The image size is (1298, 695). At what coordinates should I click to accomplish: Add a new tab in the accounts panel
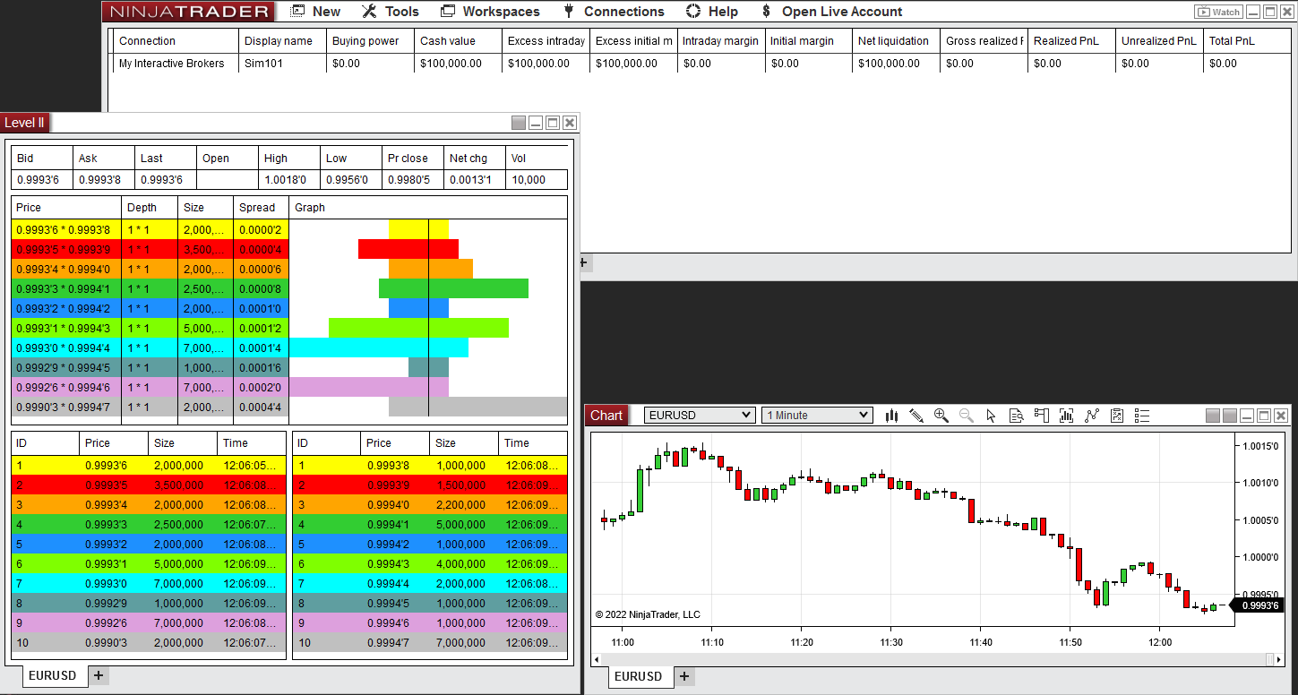click(x=583, y=263)
